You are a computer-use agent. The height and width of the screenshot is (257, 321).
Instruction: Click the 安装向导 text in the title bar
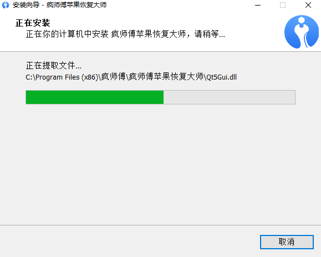26,5
